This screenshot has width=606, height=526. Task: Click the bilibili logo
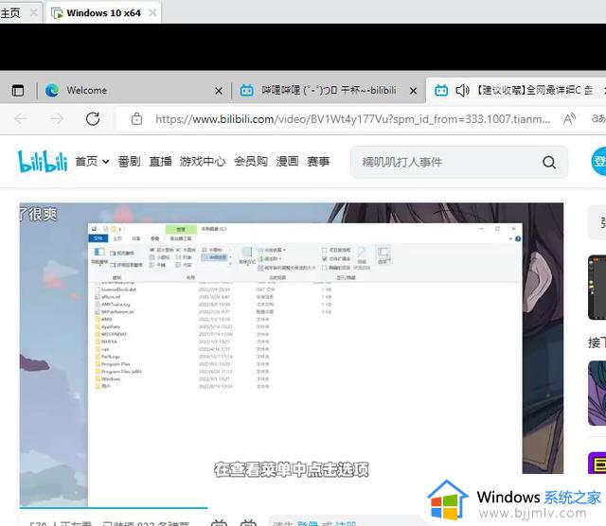[x=43, y=161]
